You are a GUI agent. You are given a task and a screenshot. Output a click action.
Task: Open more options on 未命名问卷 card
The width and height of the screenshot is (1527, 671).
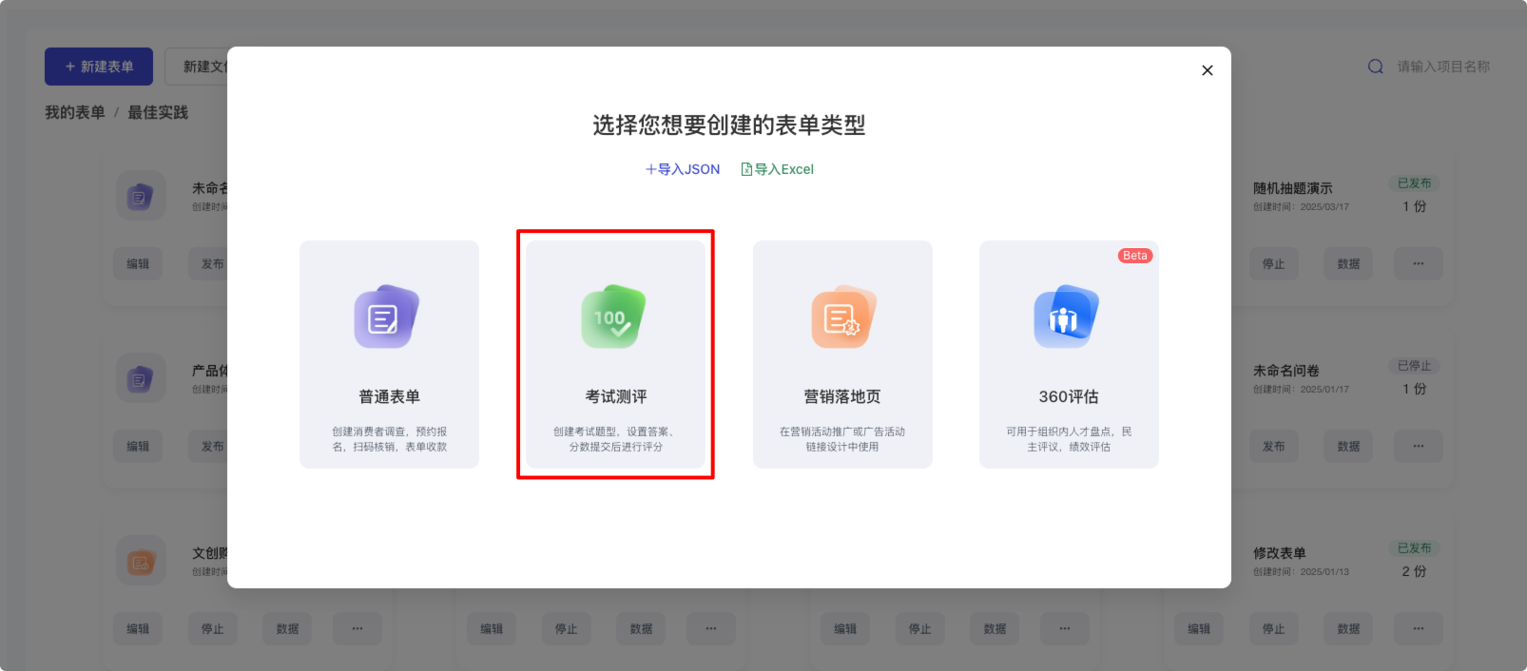[x=1419, y=447]
